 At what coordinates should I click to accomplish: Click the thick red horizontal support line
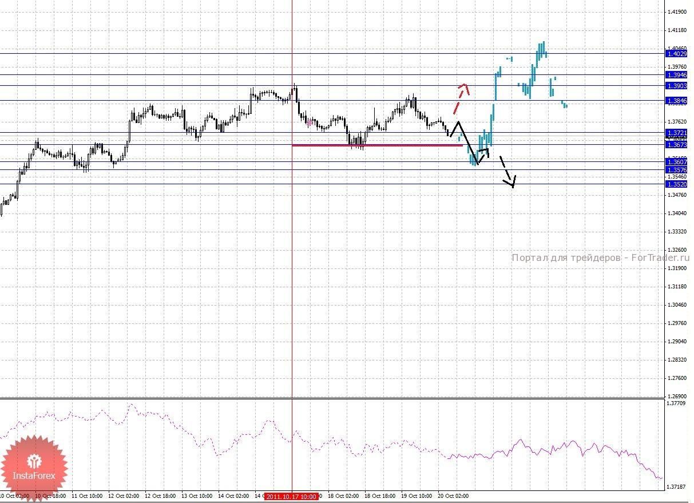376,145
